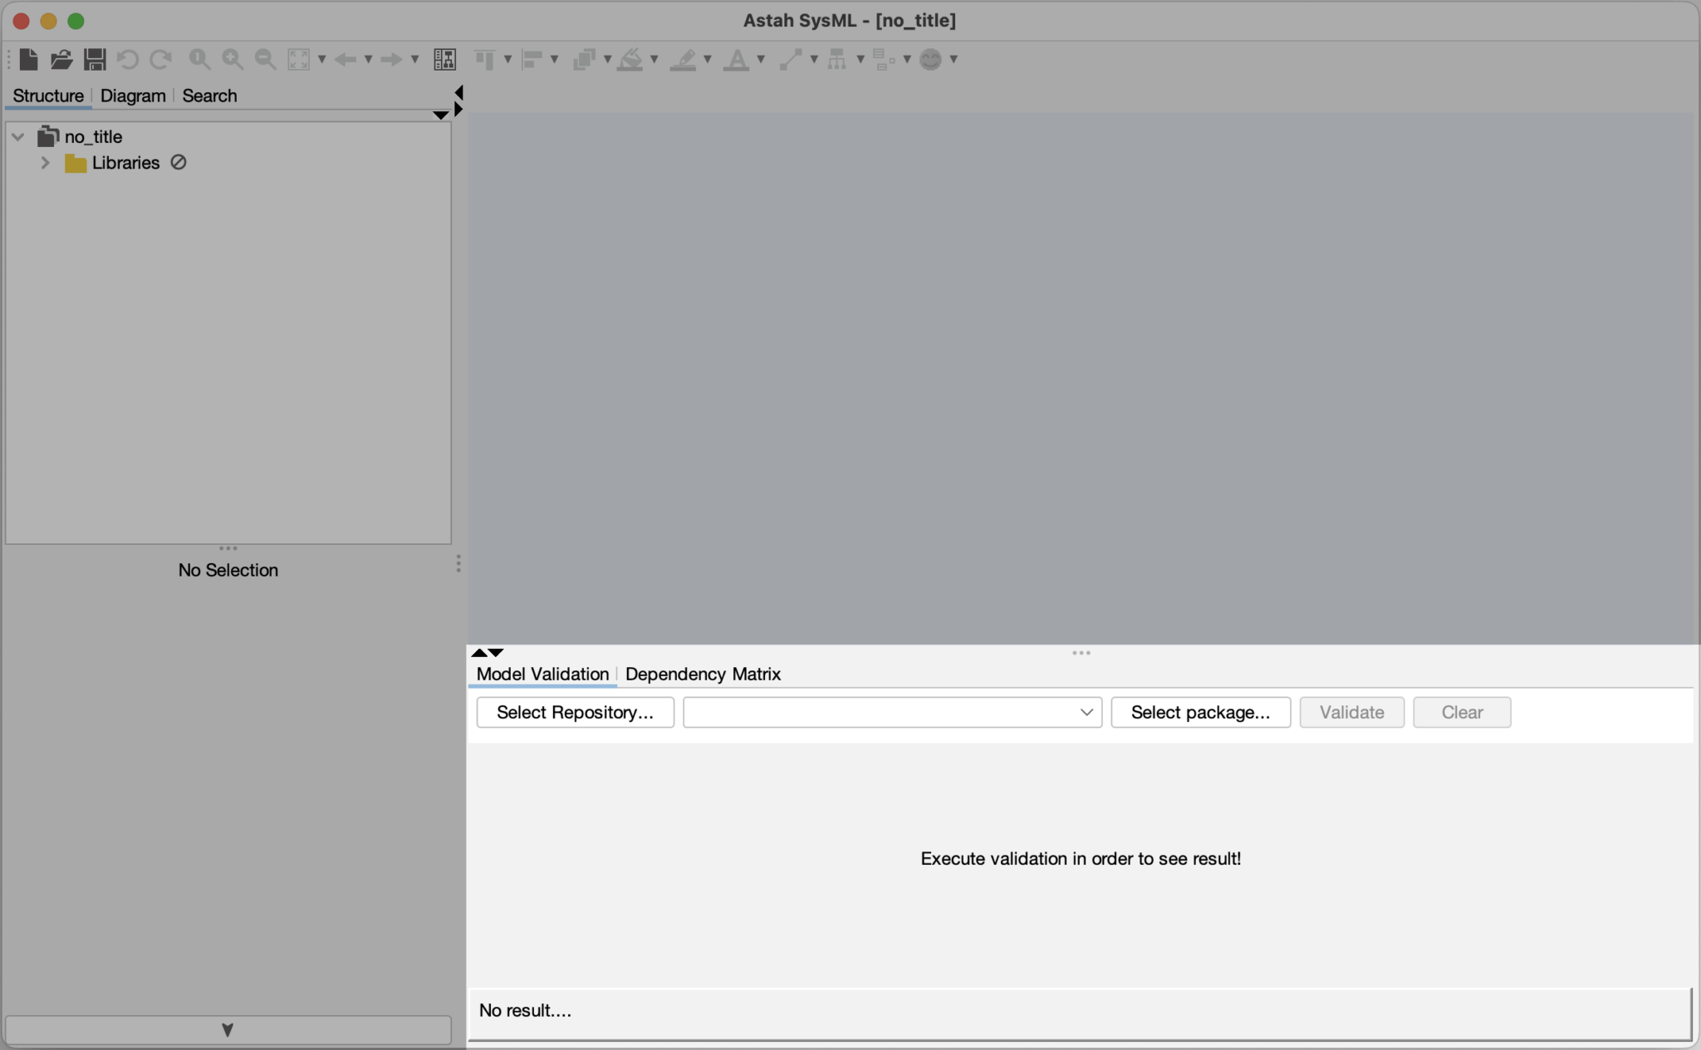This screenshot has width=1701, height=1050.
Task: Save the current project
Action: [94, 59]
